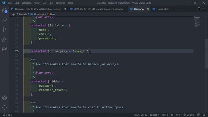Click 'remember_token' string on line 35
Image resolution: width=208 pixels, height=117 pixels.
click(x=51, y=90)
